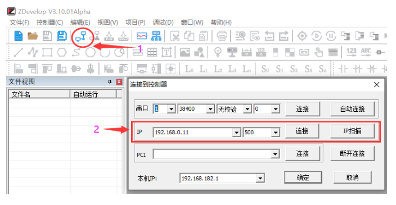Image resolution: width=396 pixels, height=205 pixels.
Task: Click 连接 button in the 串口 row
Action: pos(302,109)
